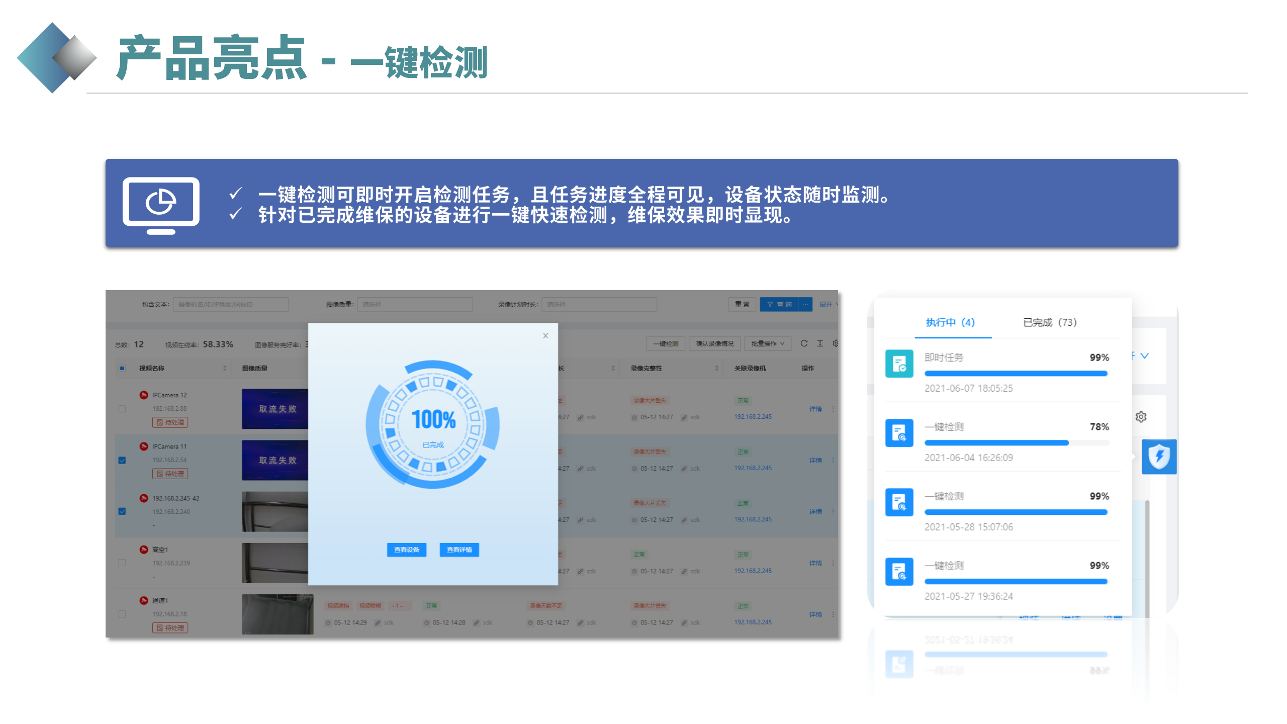Toggle the select-all checkbox in table header
1287x724 pixels.
(122, 368)
